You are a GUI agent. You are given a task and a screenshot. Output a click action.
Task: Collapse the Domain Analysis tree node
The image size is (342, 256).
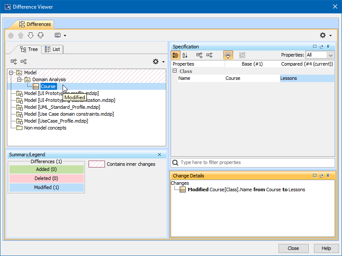pyautogui.click(x=19, y=79)
